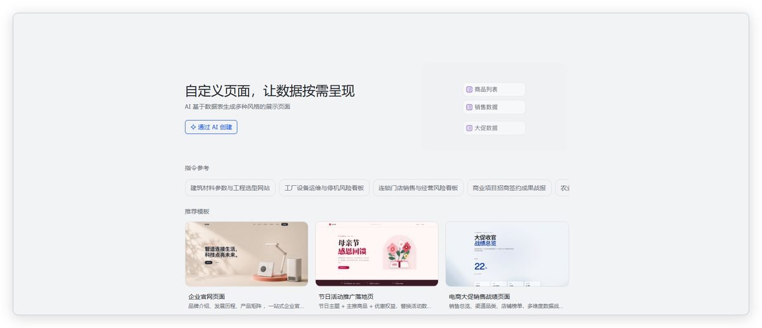The height and width of the screenshot is (328, 762).
Task: Open the 电商大促销售战绩页面 template thumbnail
Action: (507, 254)
